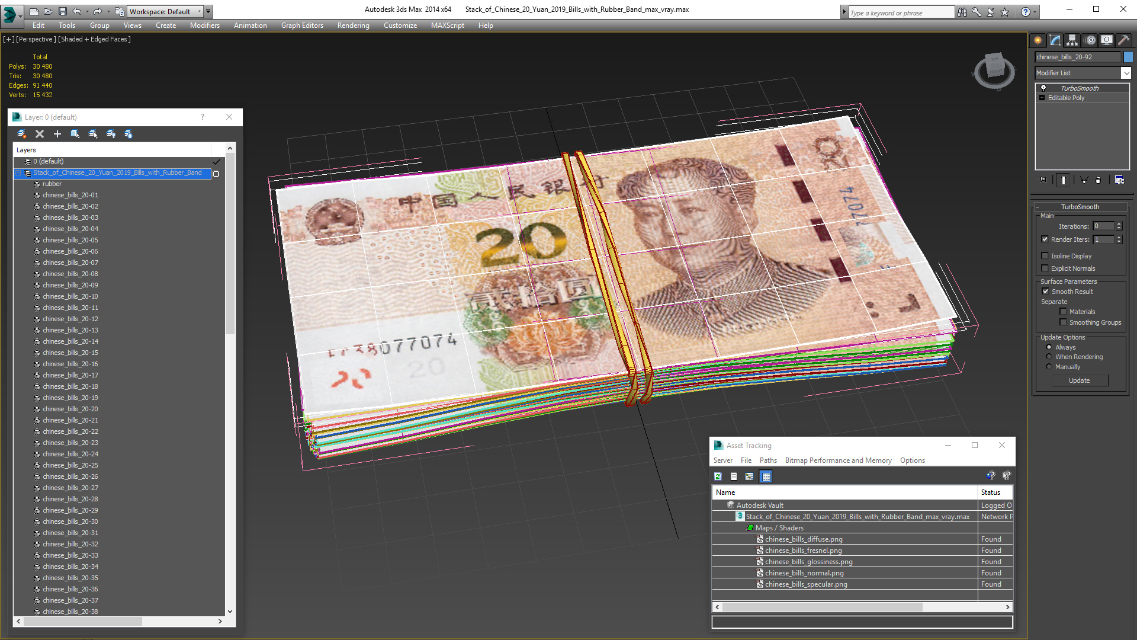Open the undo history dropdown arrow
This screenshot has width=1137, height=640.
[x=86, y=12]
